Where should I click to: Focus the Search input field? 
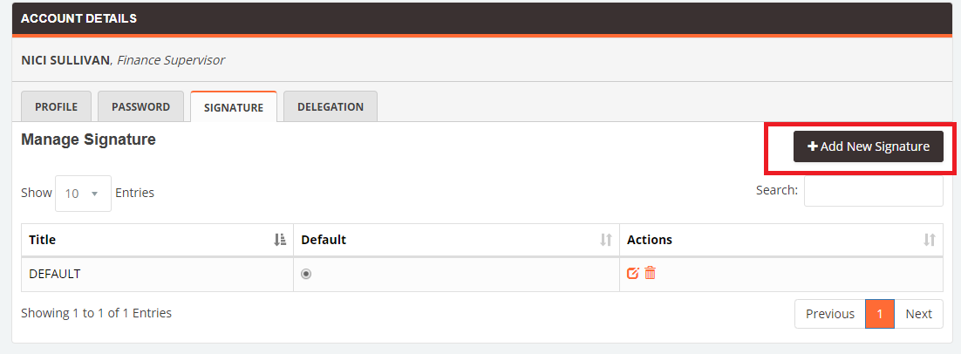[x=873, y=191]
